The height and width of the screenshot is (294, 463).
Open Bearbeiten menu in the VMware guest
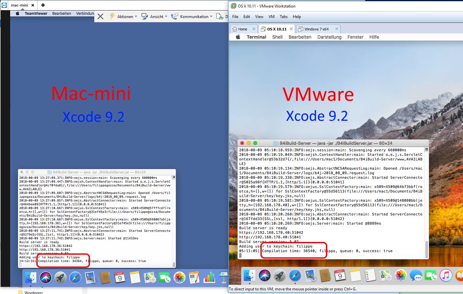click(300, 37)
